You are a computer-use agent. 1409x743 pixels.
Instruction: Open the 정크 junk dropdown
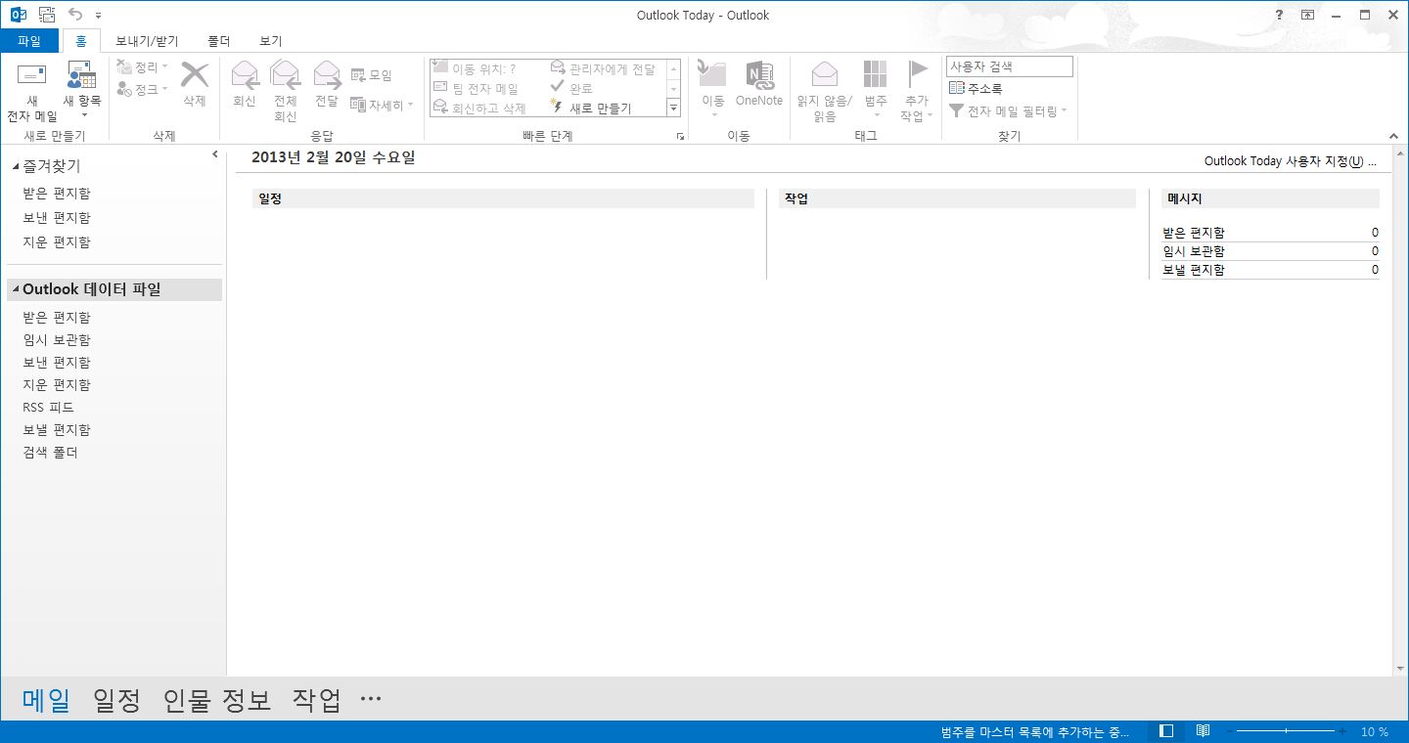[143, 89]
